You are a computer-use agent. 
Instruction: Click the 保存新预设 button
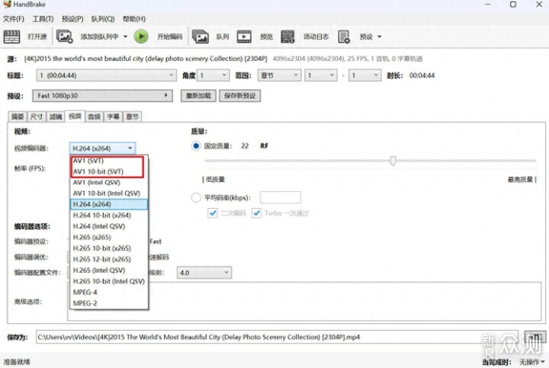pos(240,96)
